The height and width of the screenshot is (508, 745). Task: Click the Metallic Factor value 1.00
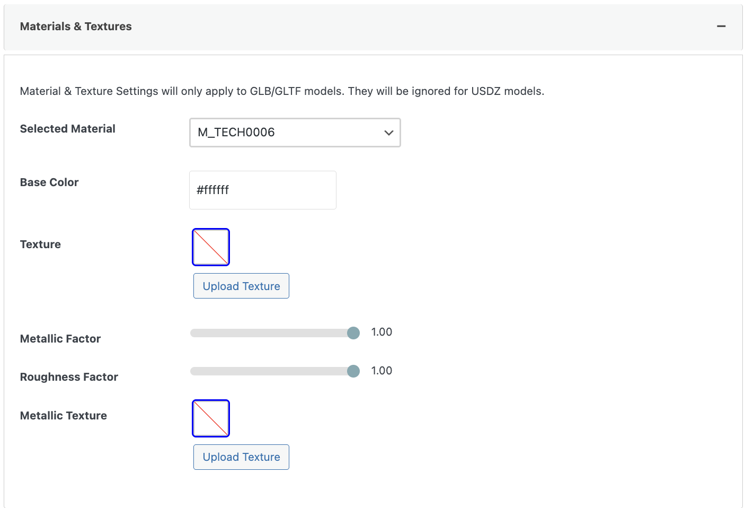382,332
